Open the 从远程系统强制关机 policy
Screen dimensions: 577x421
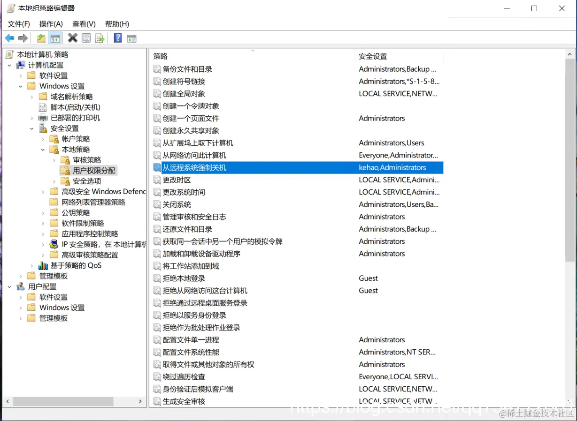tap(196, 167)
